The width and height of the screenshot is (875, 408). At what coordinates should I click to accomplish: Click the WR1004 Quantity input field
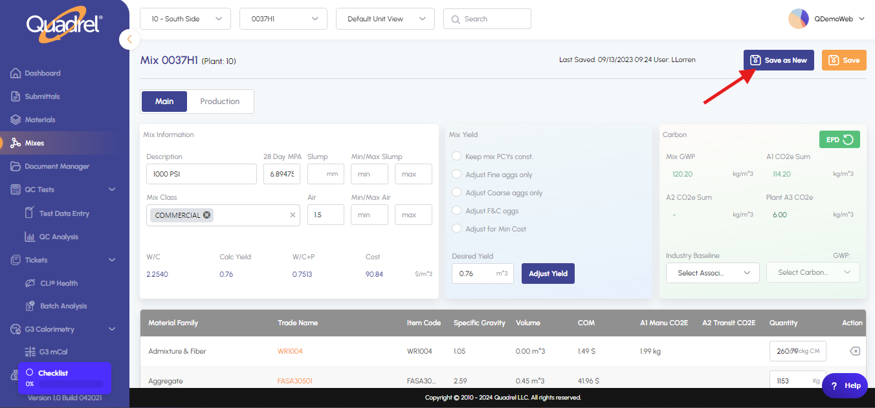pyautogui.click(x=797, y=351)
